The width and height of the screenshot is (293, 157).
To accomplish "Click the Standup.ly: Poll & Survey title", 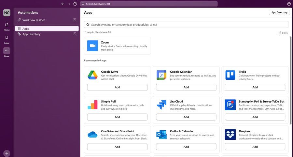I will pyautogui.click(x=262, y=102).
